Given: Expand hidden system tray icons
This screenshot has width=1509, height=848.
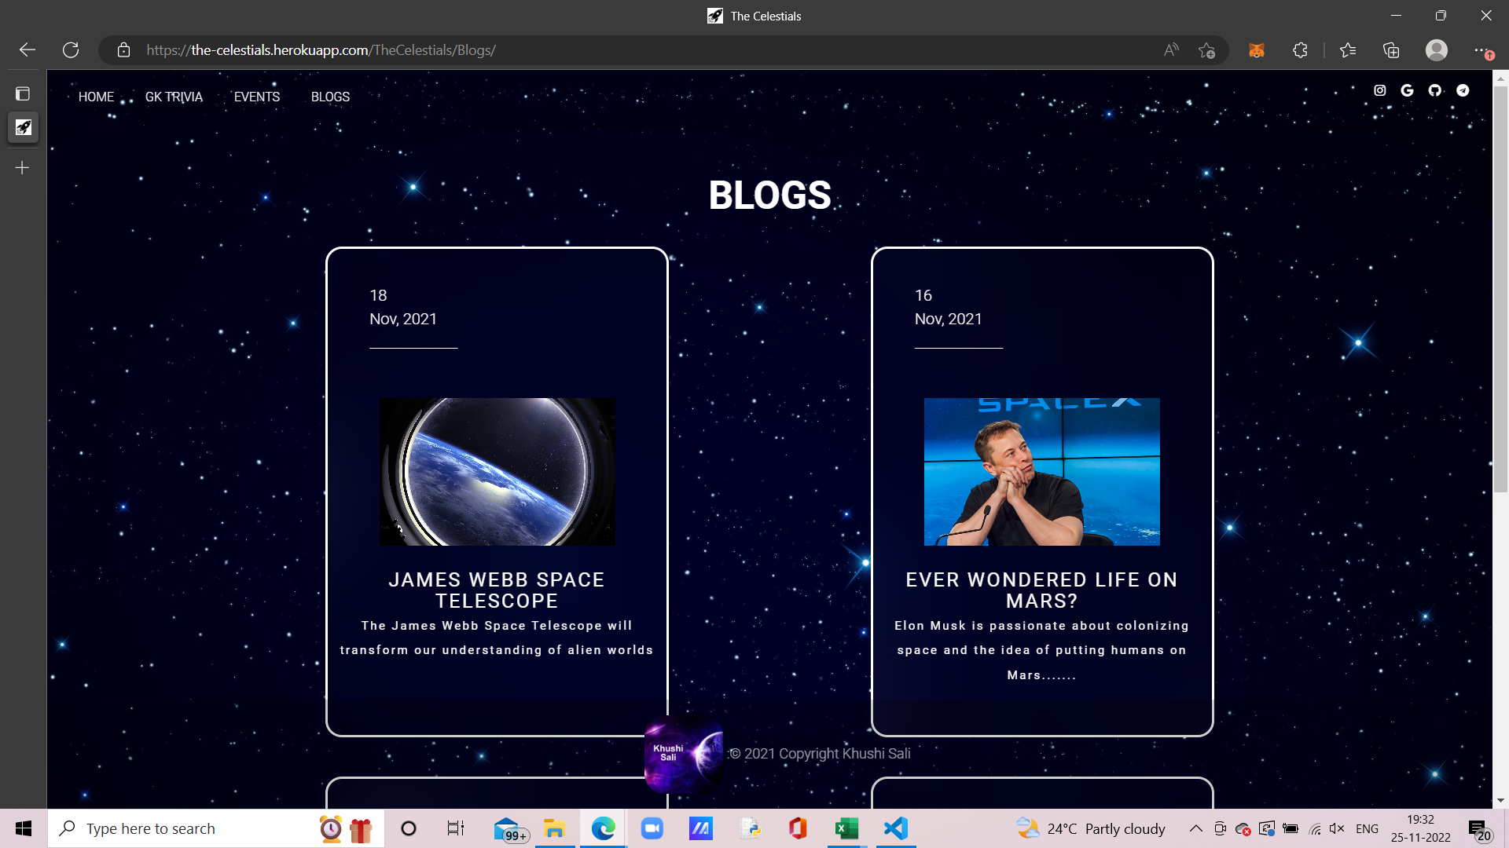Looking at the screenshot, I should tap(1195, 828).
